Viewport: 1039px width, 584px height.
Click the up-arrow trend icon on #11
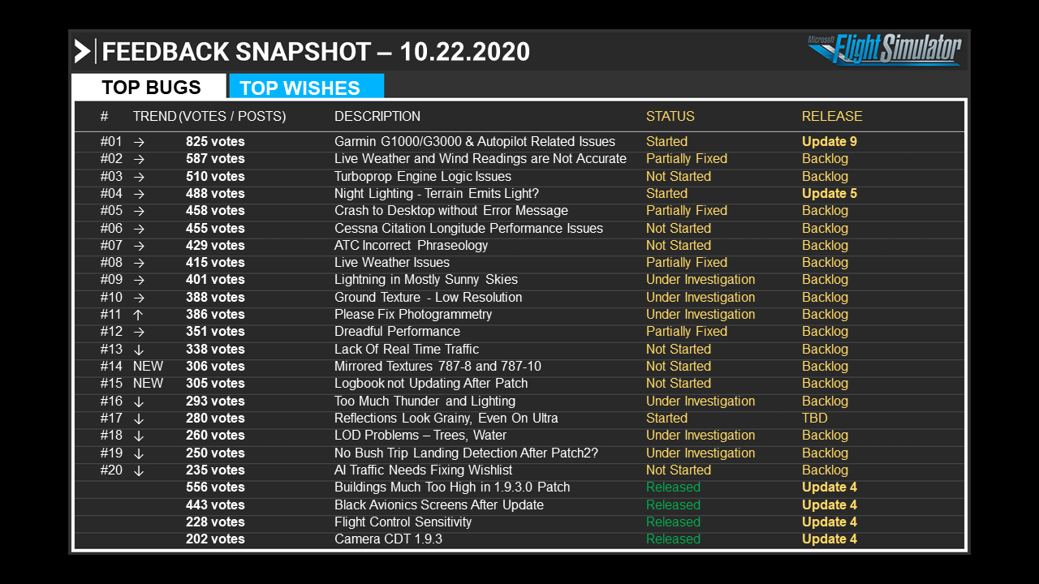pos(139,314)
